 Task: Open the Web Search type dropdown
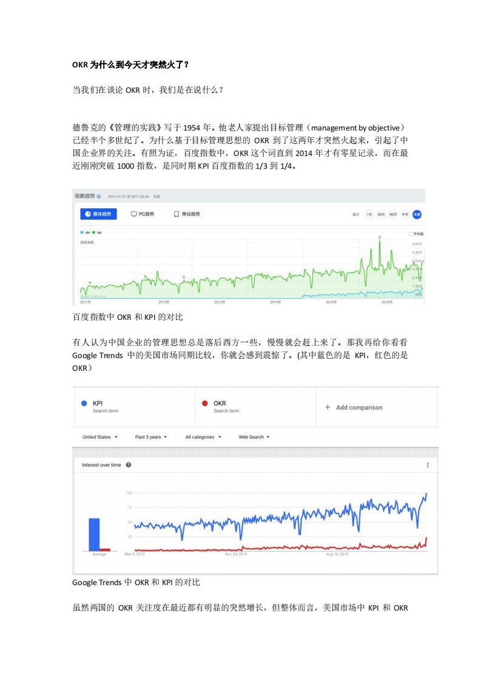pos(254,437)
